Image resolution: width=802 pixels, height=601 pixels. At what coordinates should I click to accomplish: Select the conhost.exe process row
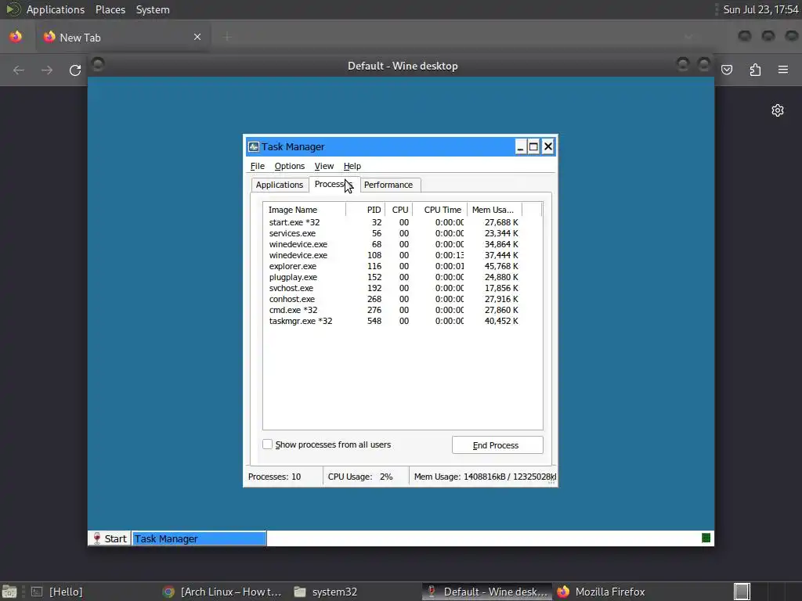point(394,300)
